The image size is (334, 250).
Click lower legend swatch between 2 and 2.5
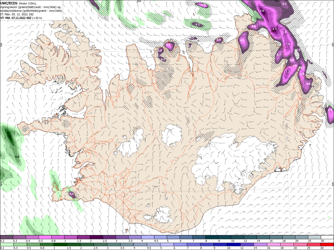87,245
